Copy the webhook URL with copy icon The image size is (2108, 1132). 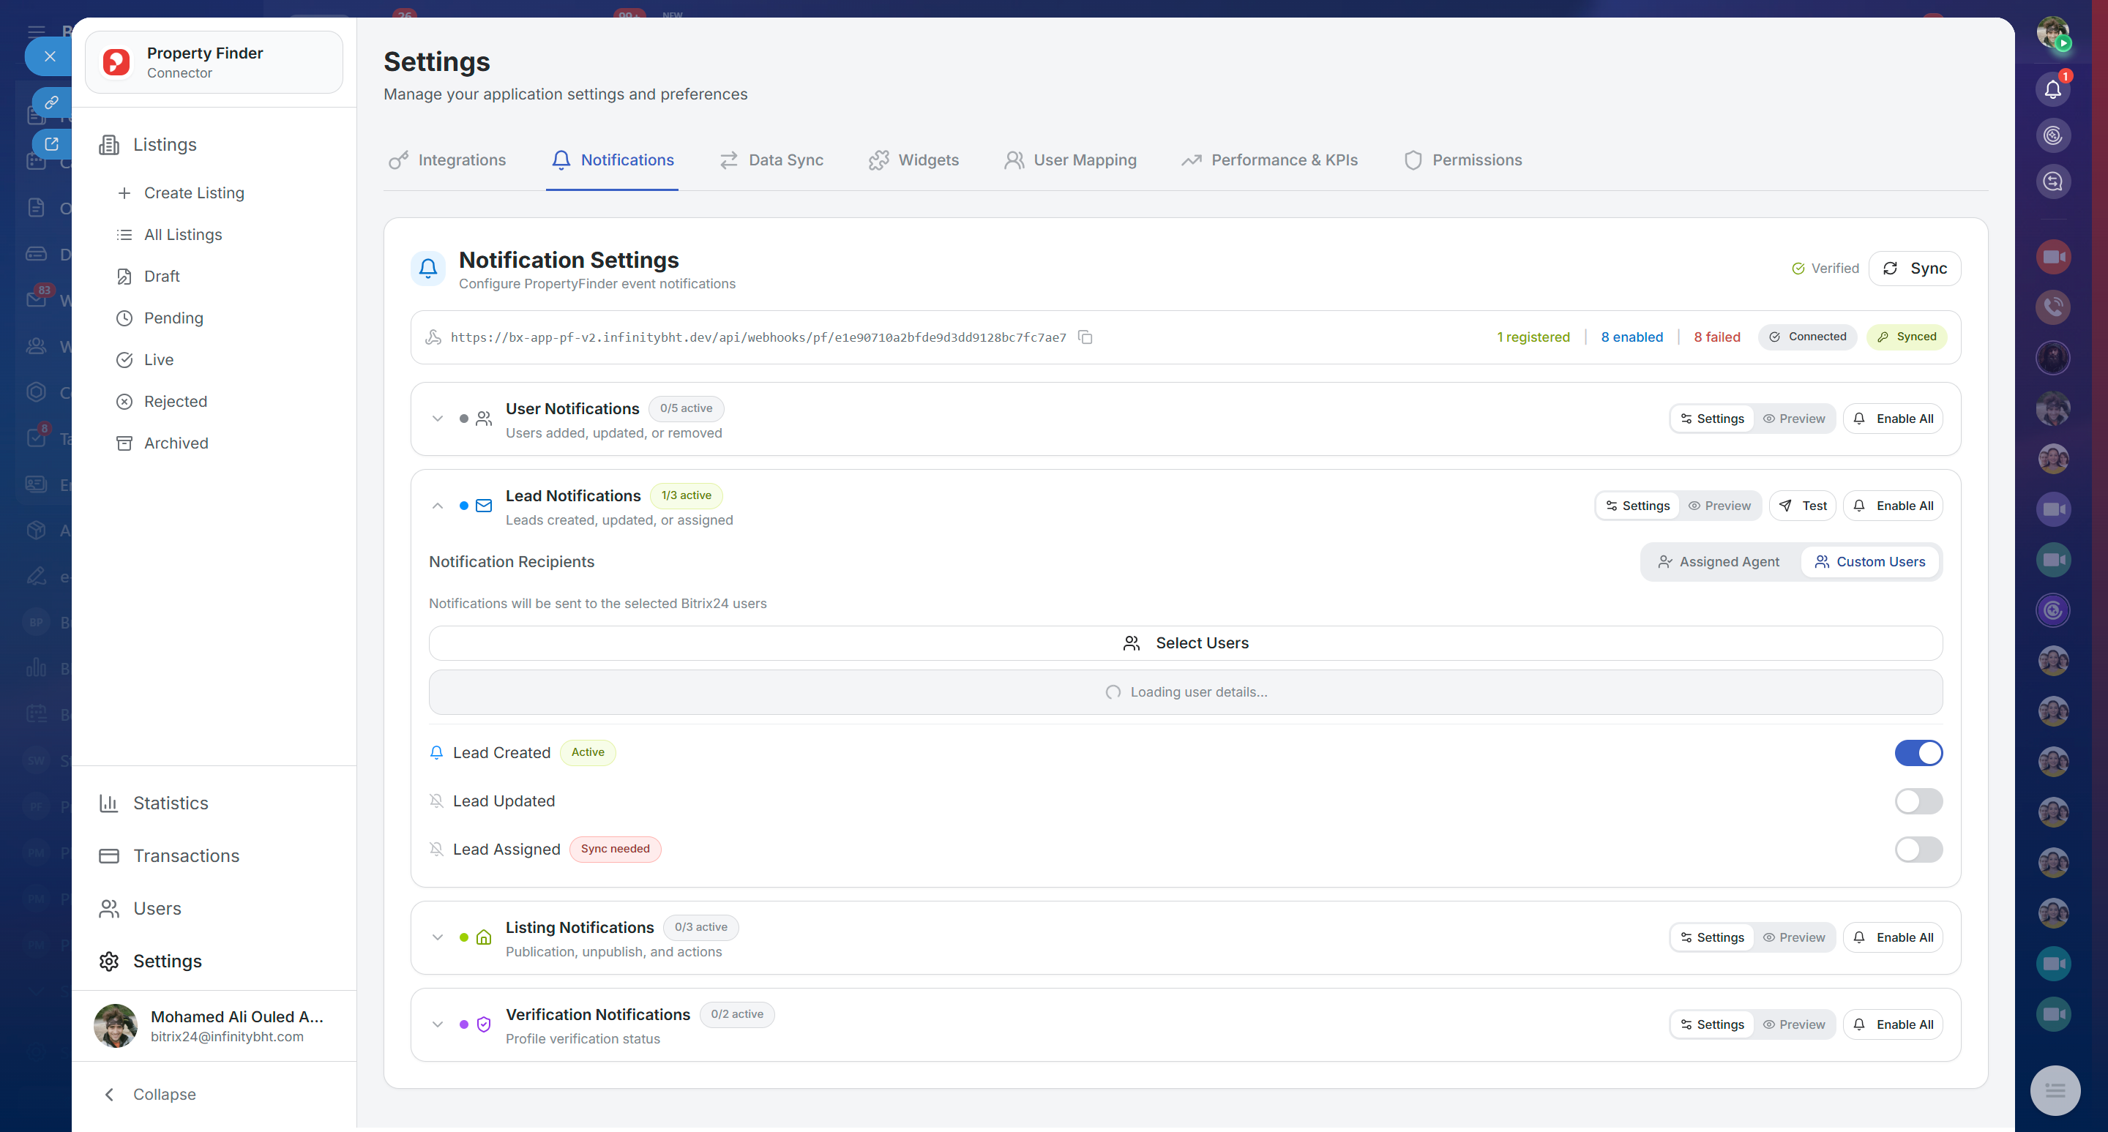(1085, 337)
